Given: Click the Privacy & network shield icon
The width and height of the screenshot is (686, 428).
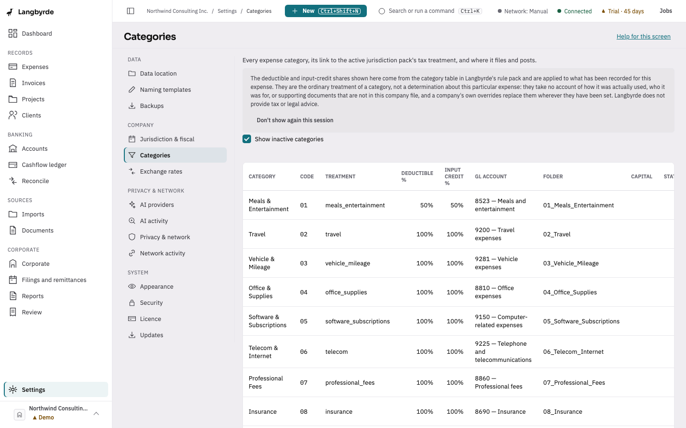Looking at the screenshot, I should pyautogui.click(x=132, y=237).
